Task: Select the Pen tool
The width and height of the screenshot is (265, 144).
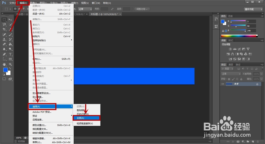Action: (x=4, y=54)
